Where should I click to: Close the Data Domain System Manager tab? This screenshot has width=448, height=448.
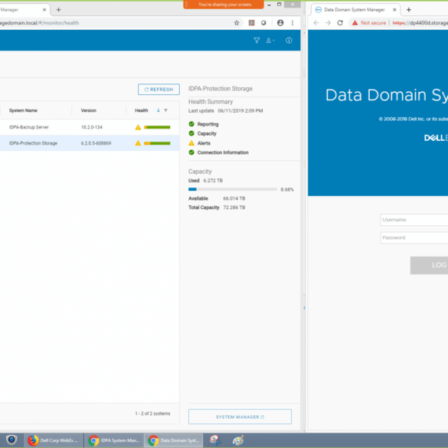[394, 10]
